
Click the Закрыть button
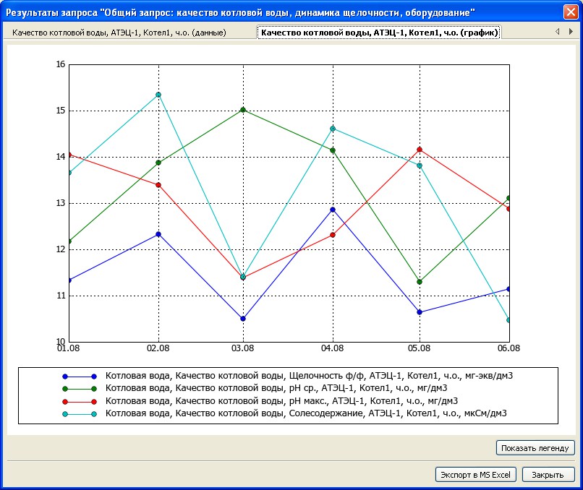pos(548,475)
